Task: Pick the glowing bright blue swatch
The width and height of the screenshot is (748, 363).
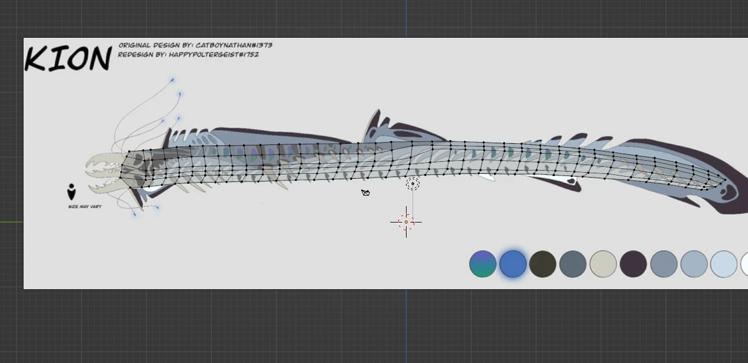Action: [x=513, y=264]
